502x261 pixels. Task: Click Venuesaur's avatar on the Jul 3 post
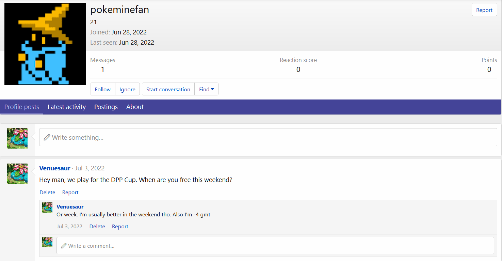click(x=17, y=173)
